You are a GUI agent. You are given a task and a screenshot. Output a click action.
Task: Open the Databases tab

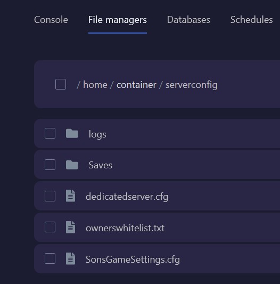tap(188, 20)
